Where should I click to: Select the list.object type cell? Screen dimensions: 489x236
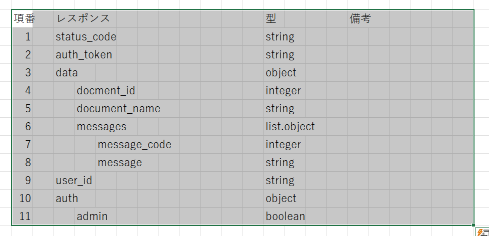(290, 127)
